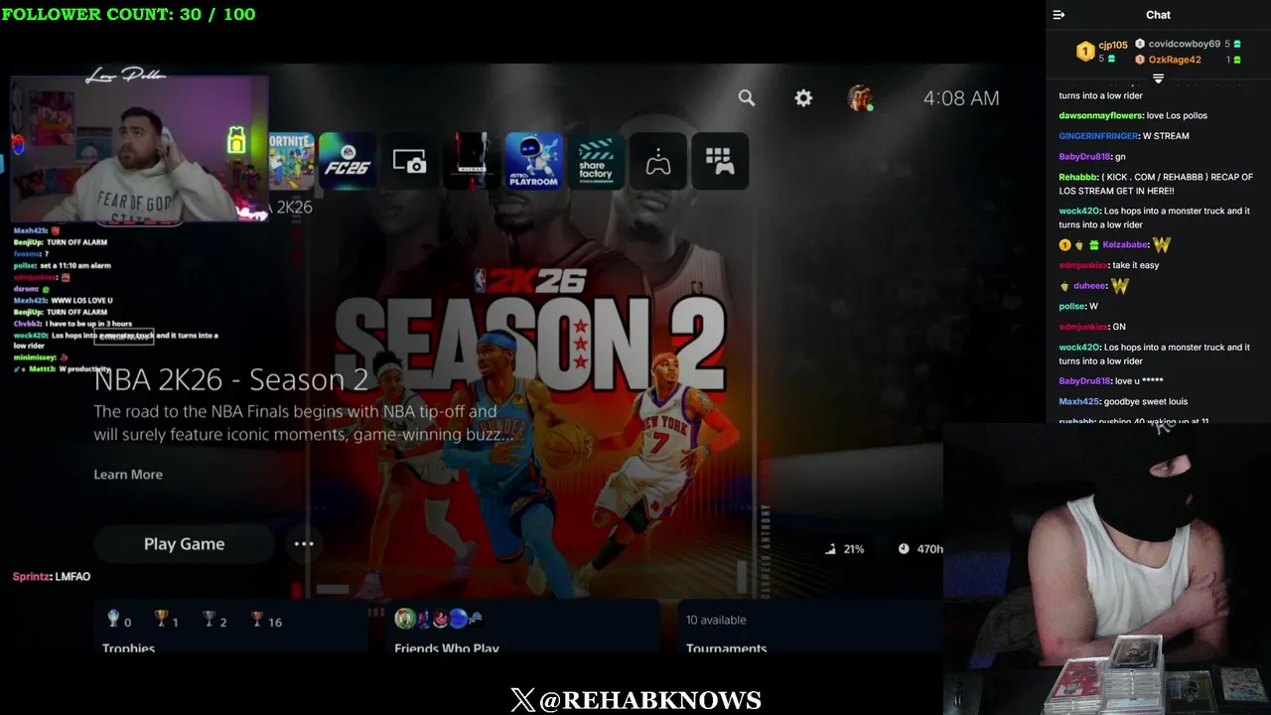Click the 21% trophy progress indicator
The image size is (1271, 715).
(844, 548)
